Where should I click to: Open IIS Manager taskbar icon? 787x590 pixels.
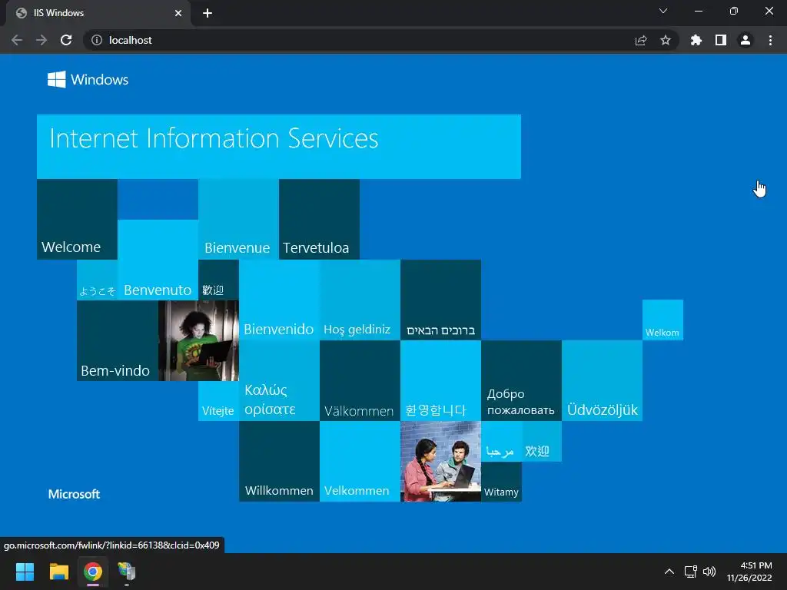(127, 572)
